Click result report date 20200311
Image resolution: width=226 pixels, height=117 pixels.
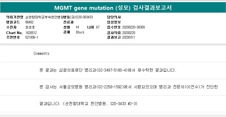pos(129,37)
